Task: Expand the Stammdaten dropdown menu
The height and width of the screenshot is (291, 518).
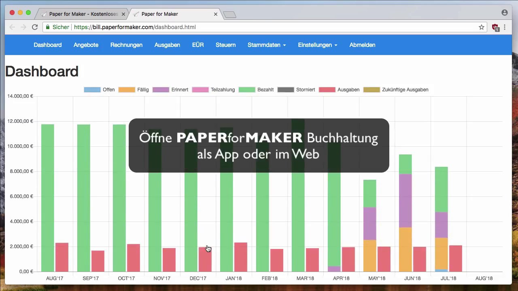Action: tap(267, 45)
